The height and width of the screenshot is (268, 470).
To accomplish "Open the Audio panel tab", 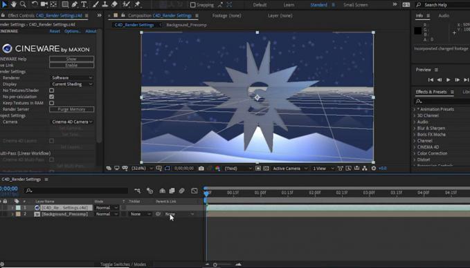I will pyautogui.click(x=444, y=16).
